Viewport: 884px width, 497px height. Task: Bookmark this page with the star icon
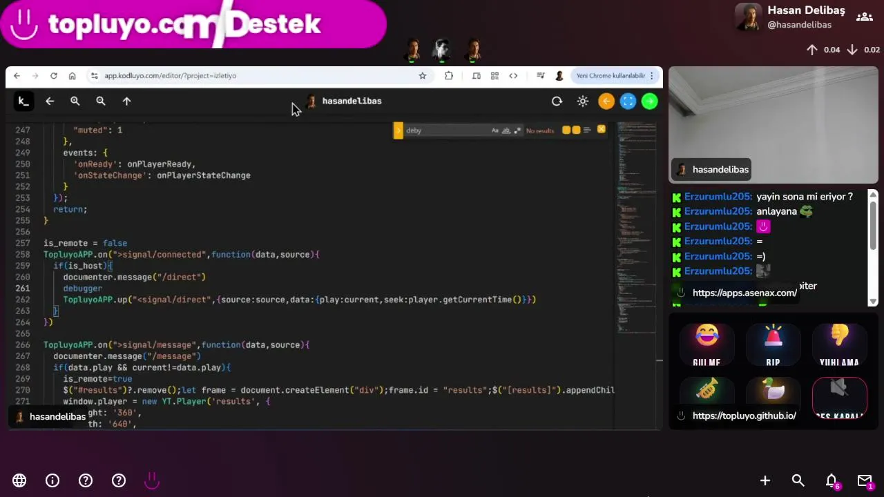pos(422,76)
